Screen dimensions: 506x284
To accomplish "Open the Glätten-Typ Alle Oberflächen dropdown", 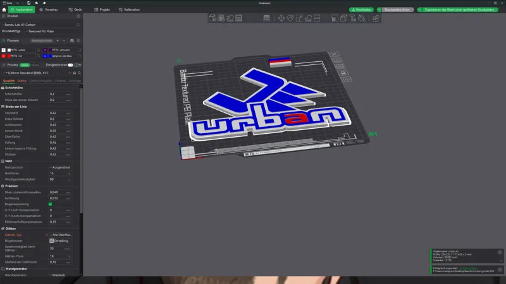I will tap(61, 235).
